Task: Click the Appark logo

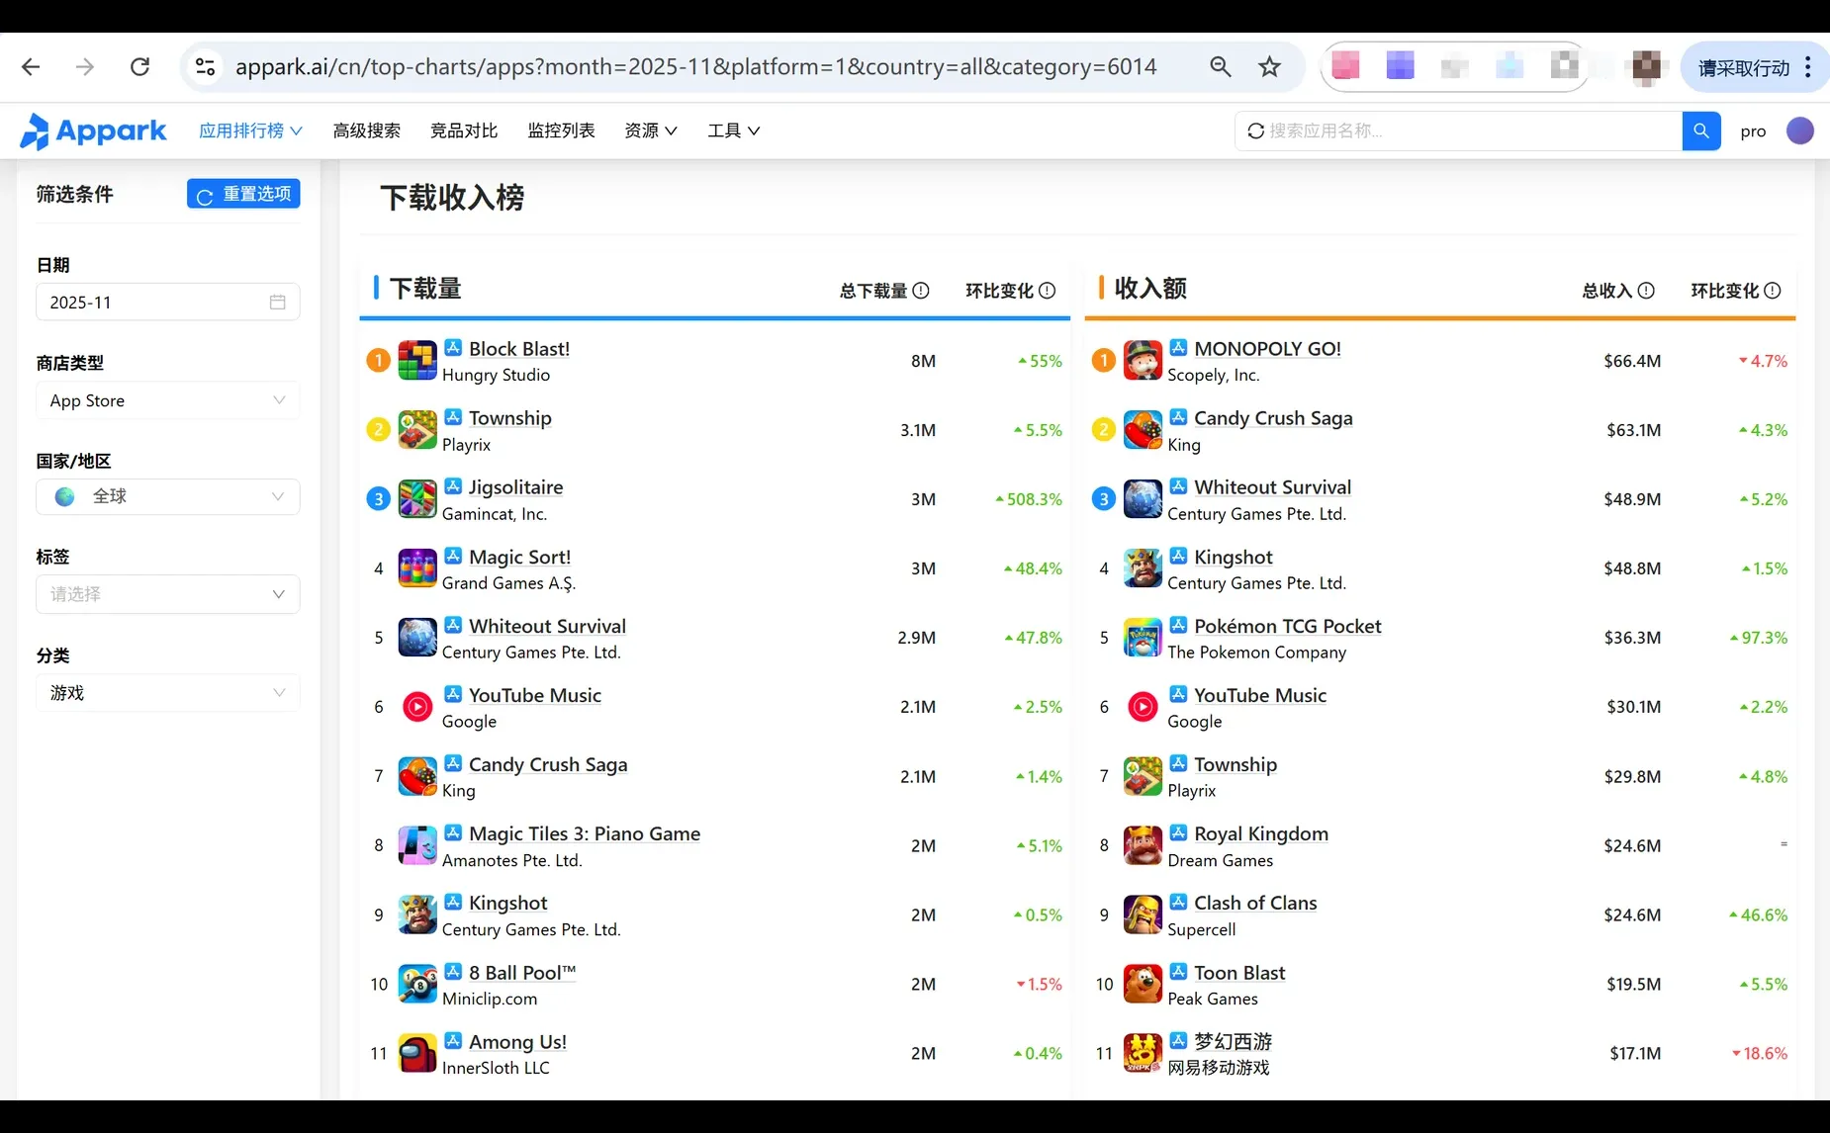Action: point(93,131)
